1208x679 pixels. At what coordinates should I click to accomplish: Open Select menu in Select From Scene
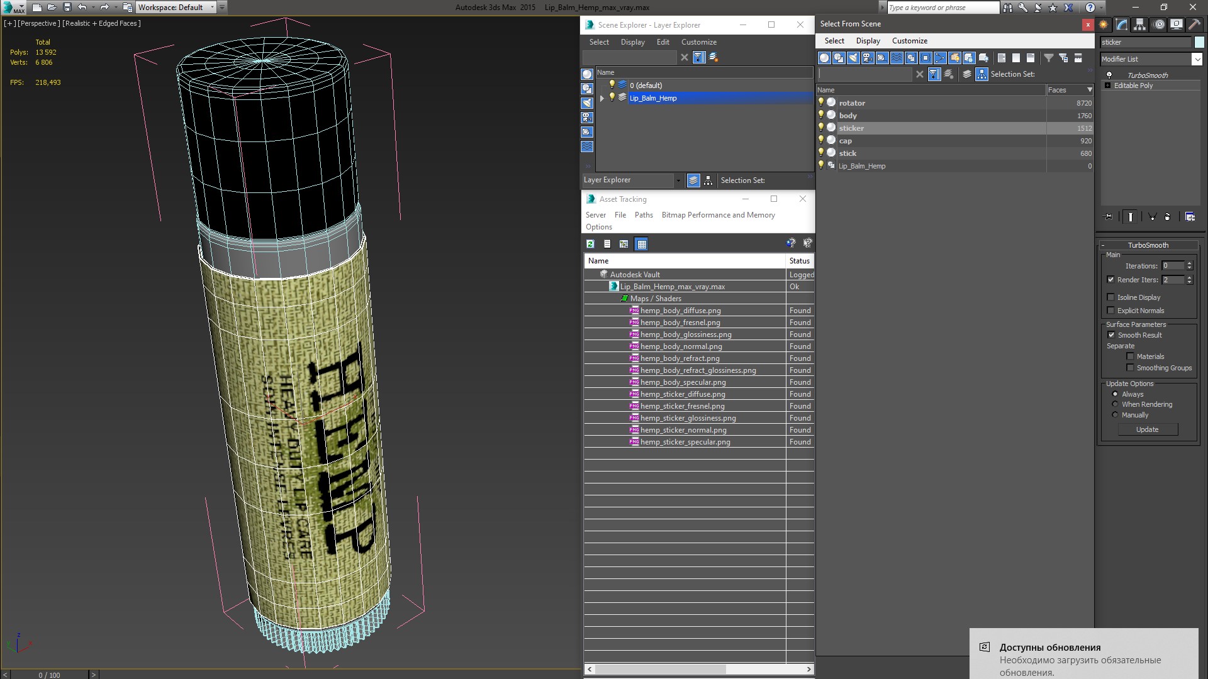834,41
